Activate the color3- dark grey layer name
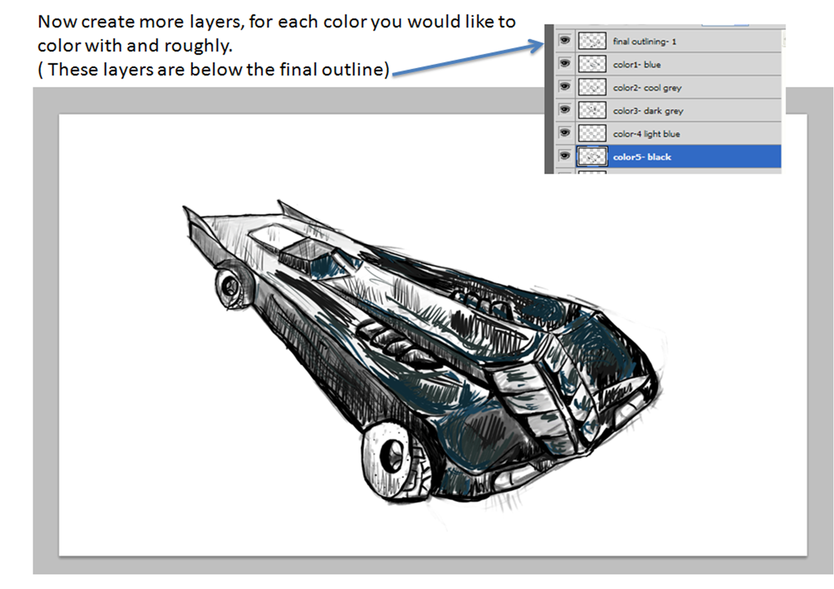 (648, 111)
